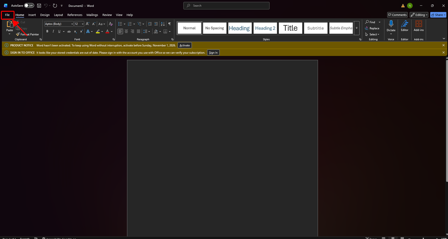
Task: Click the Save icon in title bar
Action: pos(39,6)
